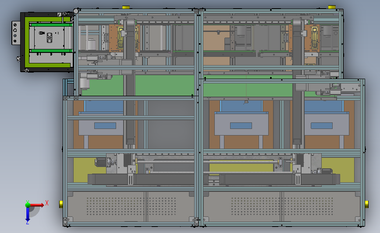Select the yellow foot at the top-left frame edge

click(x=126, y=7)
